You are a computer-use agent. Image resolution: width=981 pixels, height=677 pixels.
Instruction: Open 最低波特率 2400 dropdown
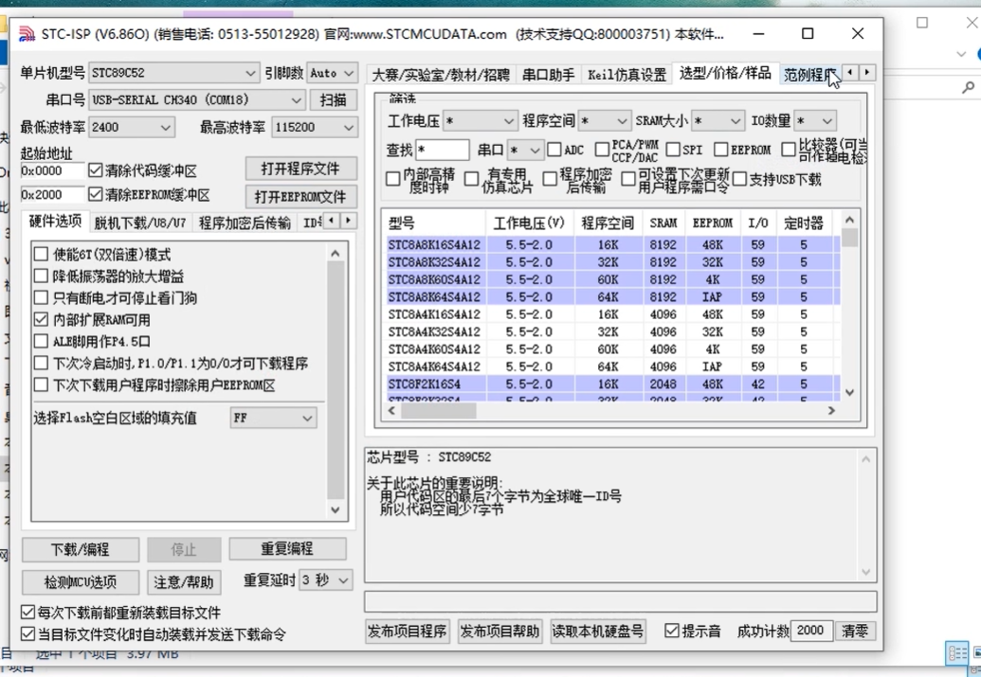132,128
